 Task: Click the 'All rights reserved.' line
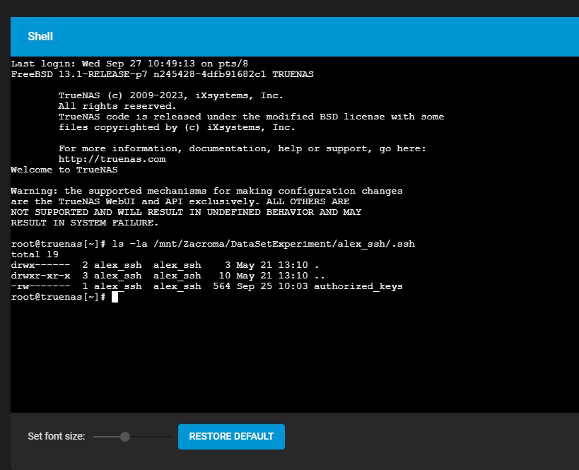click(117, 106)
